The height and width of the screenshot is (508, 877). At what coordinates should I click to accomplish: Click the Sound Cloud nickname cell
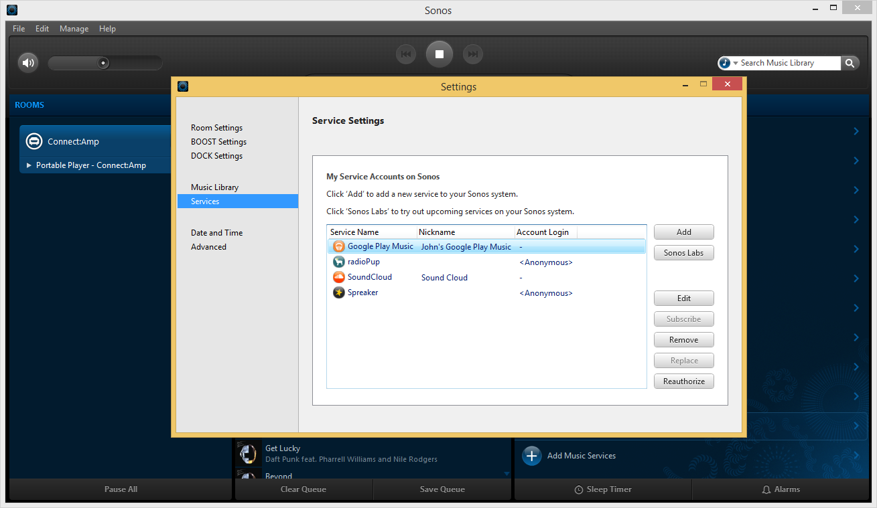(x=444, y=278)
